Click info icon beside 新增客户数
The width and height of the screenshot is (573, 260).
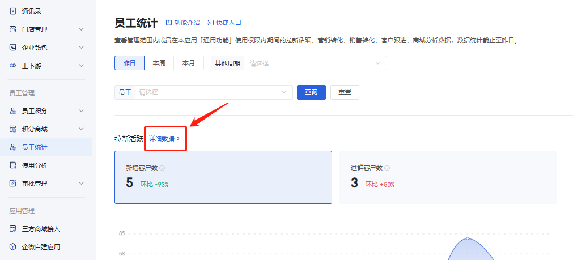point(162,168)
